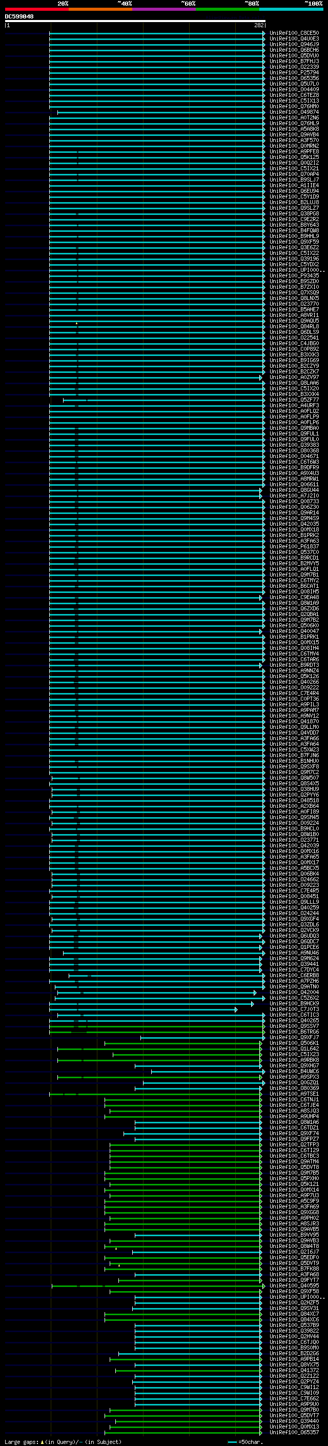Select the UniRef100_Q1L642 label
The height and width of the screenshot is (1446, 328).
point(294,1048)
